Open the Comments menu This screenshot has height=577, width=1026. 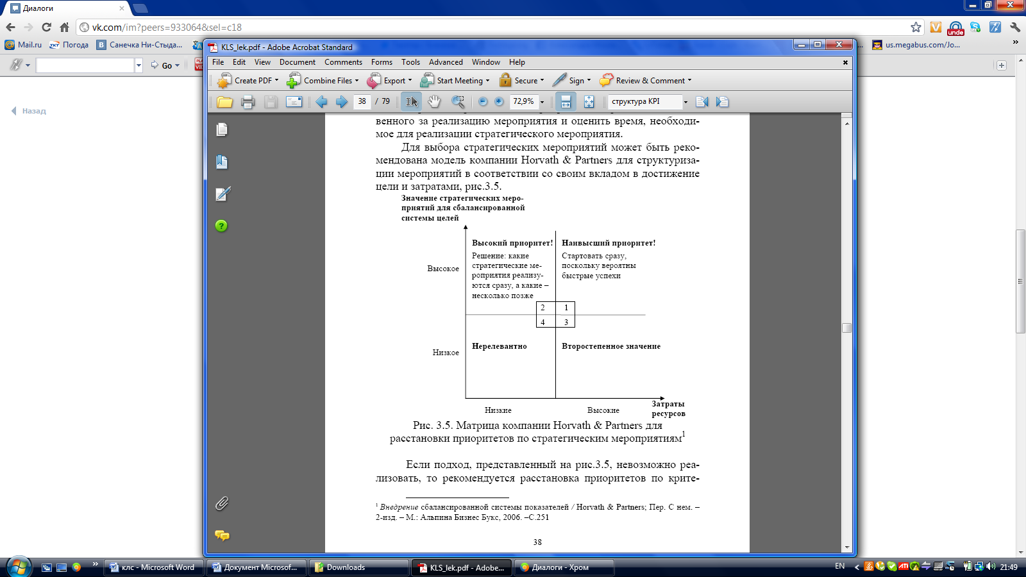coord(343,62)
